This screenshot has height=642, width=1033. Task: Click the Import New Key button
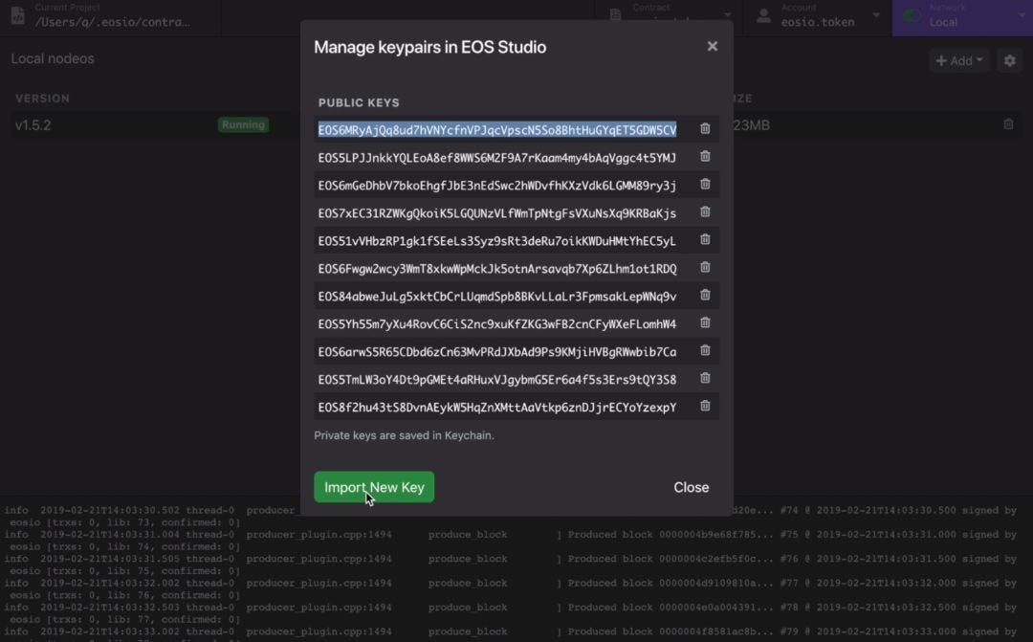pyautogui.click(x=374, y=487)
